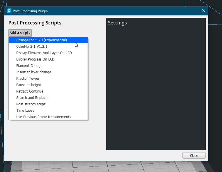Click the Close button of dialog
Image resolution: width=222 pixels, height=172 pixels.
[194, 155]
